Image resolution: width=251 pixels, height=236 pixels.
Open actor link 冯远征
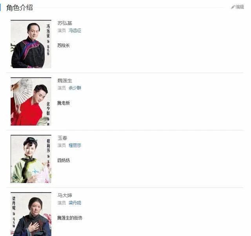tap(75, 31)
